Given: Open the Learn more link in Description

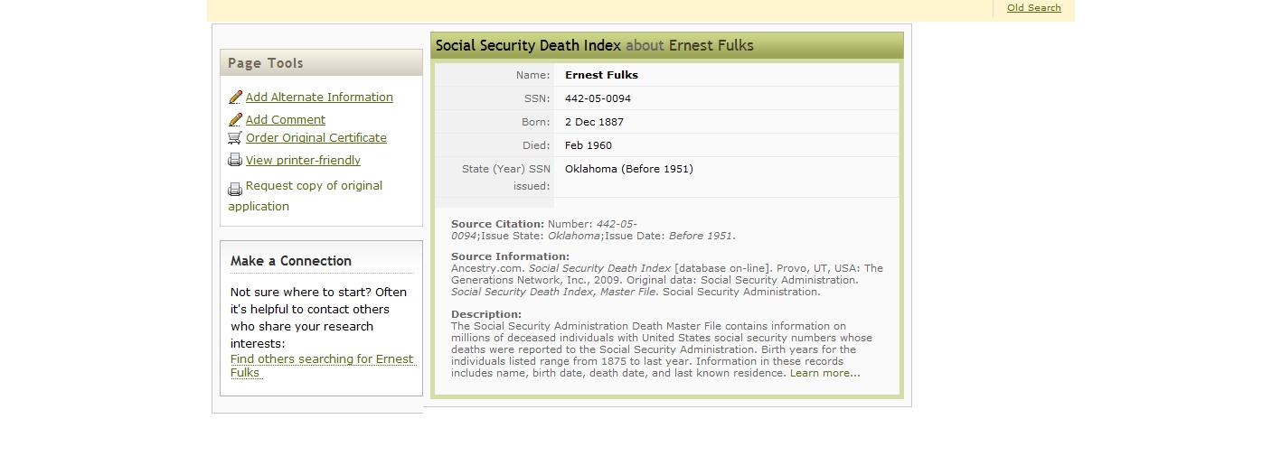Looking at the screenshot, I should click(x=824, y=373).
